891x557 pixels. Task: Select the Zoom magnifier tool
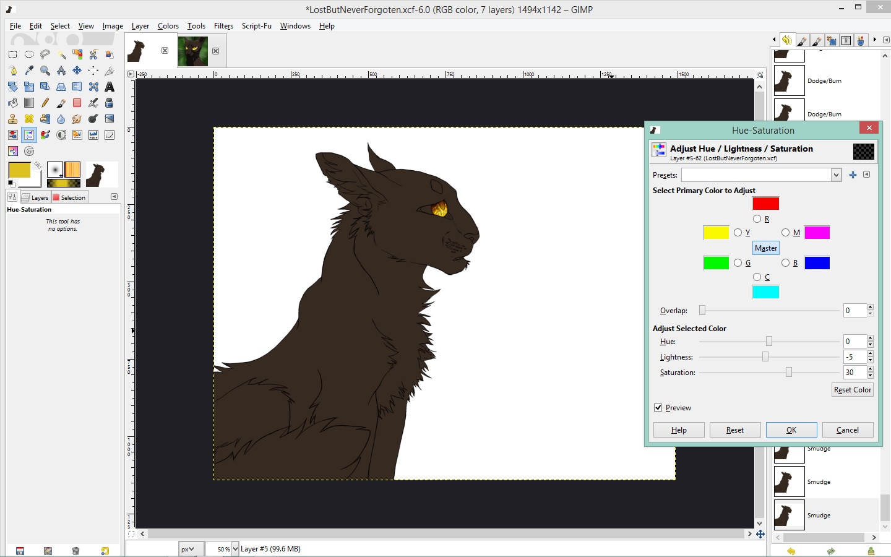click(45, 71)
